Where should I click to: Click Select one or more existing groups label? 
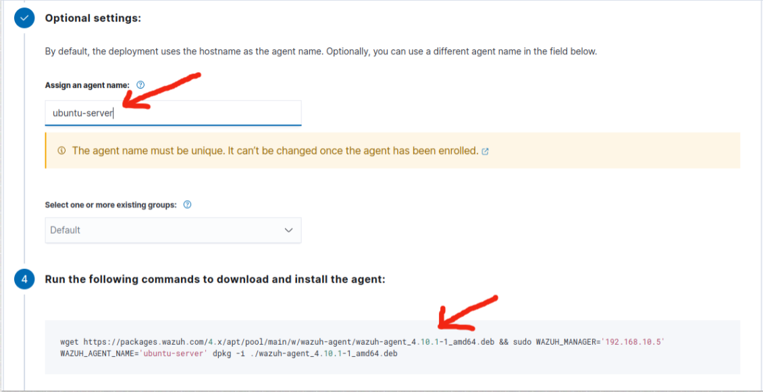click(111, 205)
